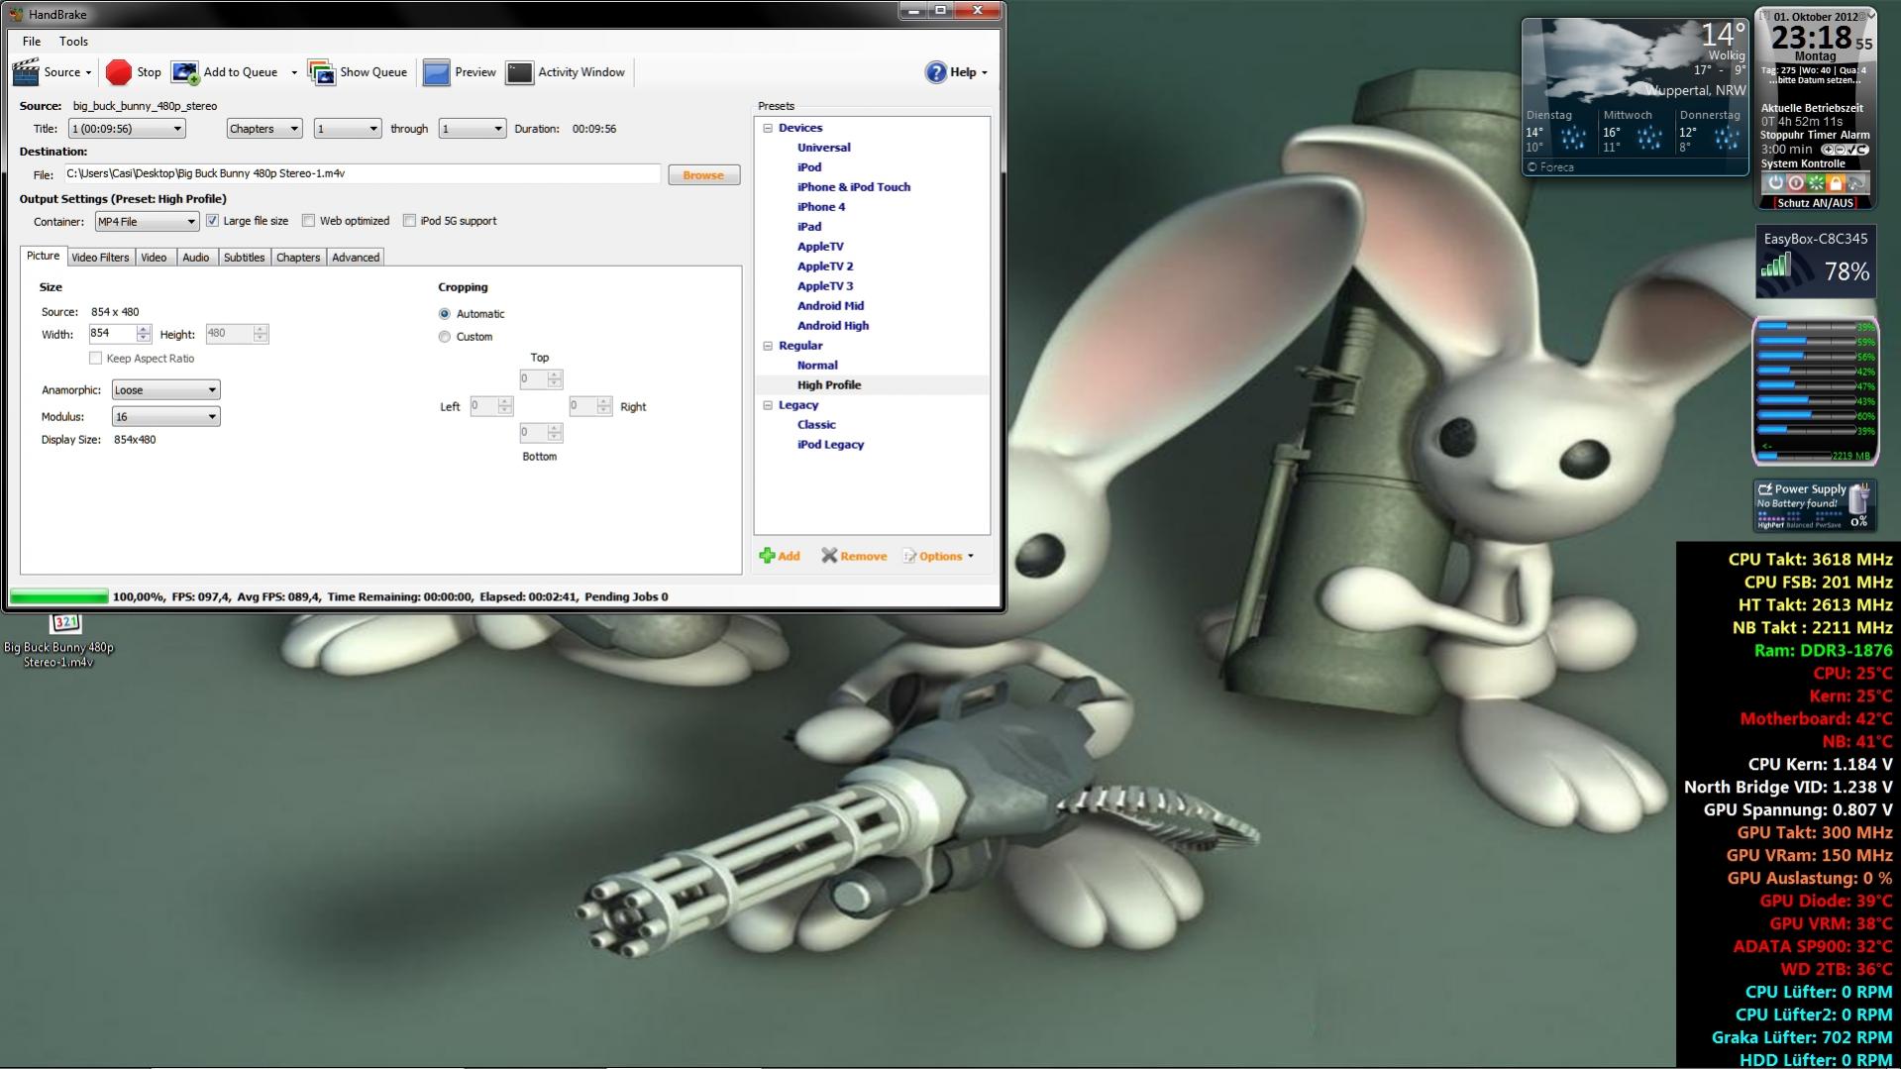Image resolution: width=1901 pixels, height=1069 pixels.
Task: Select the Universal preset
Action: click(824, 148)
